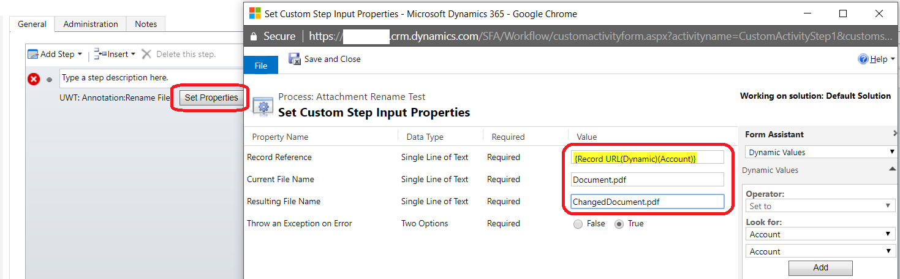Image resolution: width=900 pixels, height=279 pixels.
Task: Click the UWT: Annotation:Rename File label
Action: 115,97
